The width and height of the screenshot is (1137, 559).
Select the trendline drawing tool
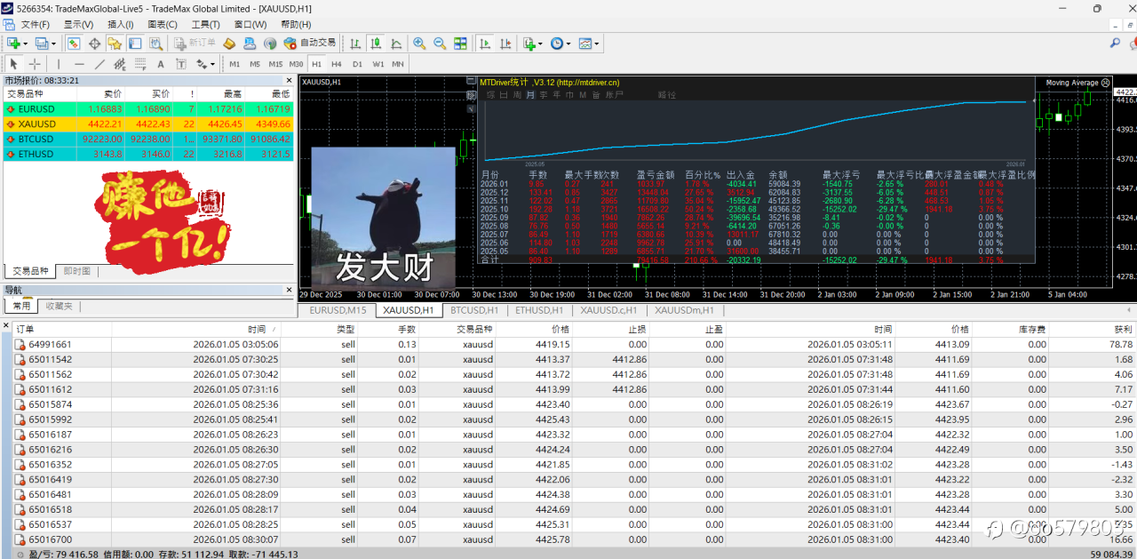[x=99, y=64]
